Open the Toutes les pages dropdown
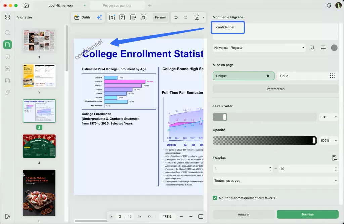Image resolution: width=344 pixels, height=224 pixels. click(x=275, y=181)
